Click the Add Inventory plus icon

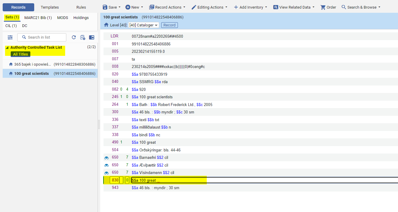236,7
